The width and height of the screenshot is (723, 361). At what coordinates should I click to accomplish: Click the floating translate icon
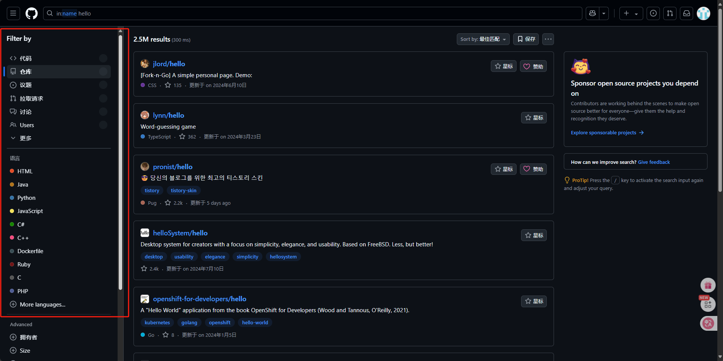[x=708, y=323]
